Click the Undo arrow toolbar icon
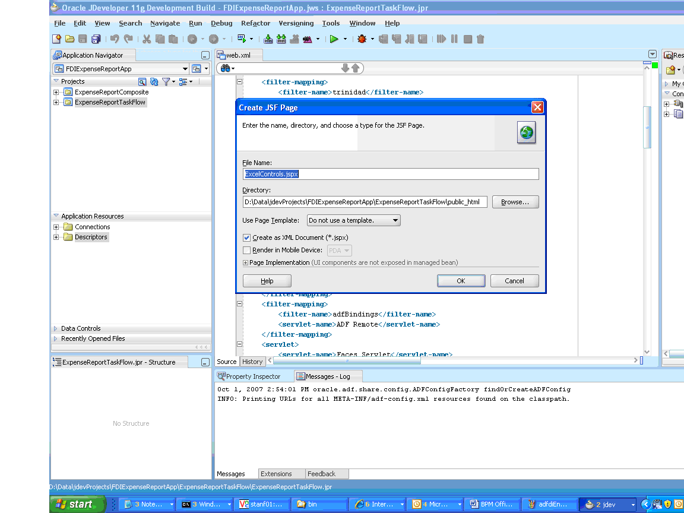Screen dimensions: 684x513 click(115, 39)
